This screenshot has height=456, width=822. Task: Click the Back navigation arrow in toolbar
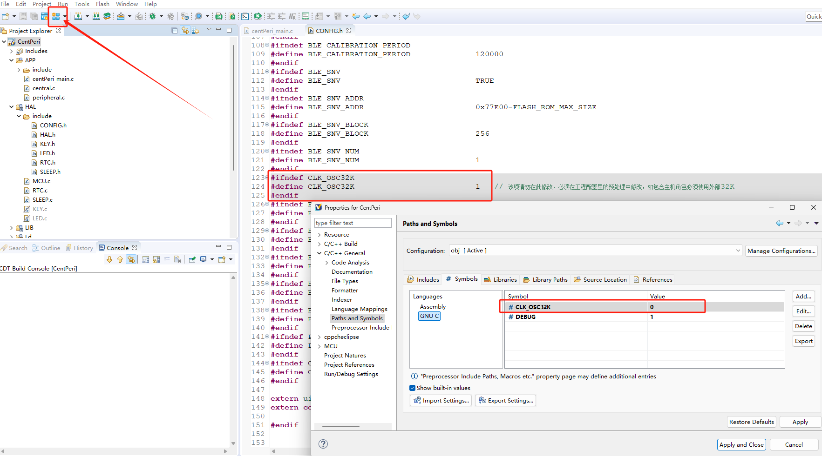[x=367, y=16]
